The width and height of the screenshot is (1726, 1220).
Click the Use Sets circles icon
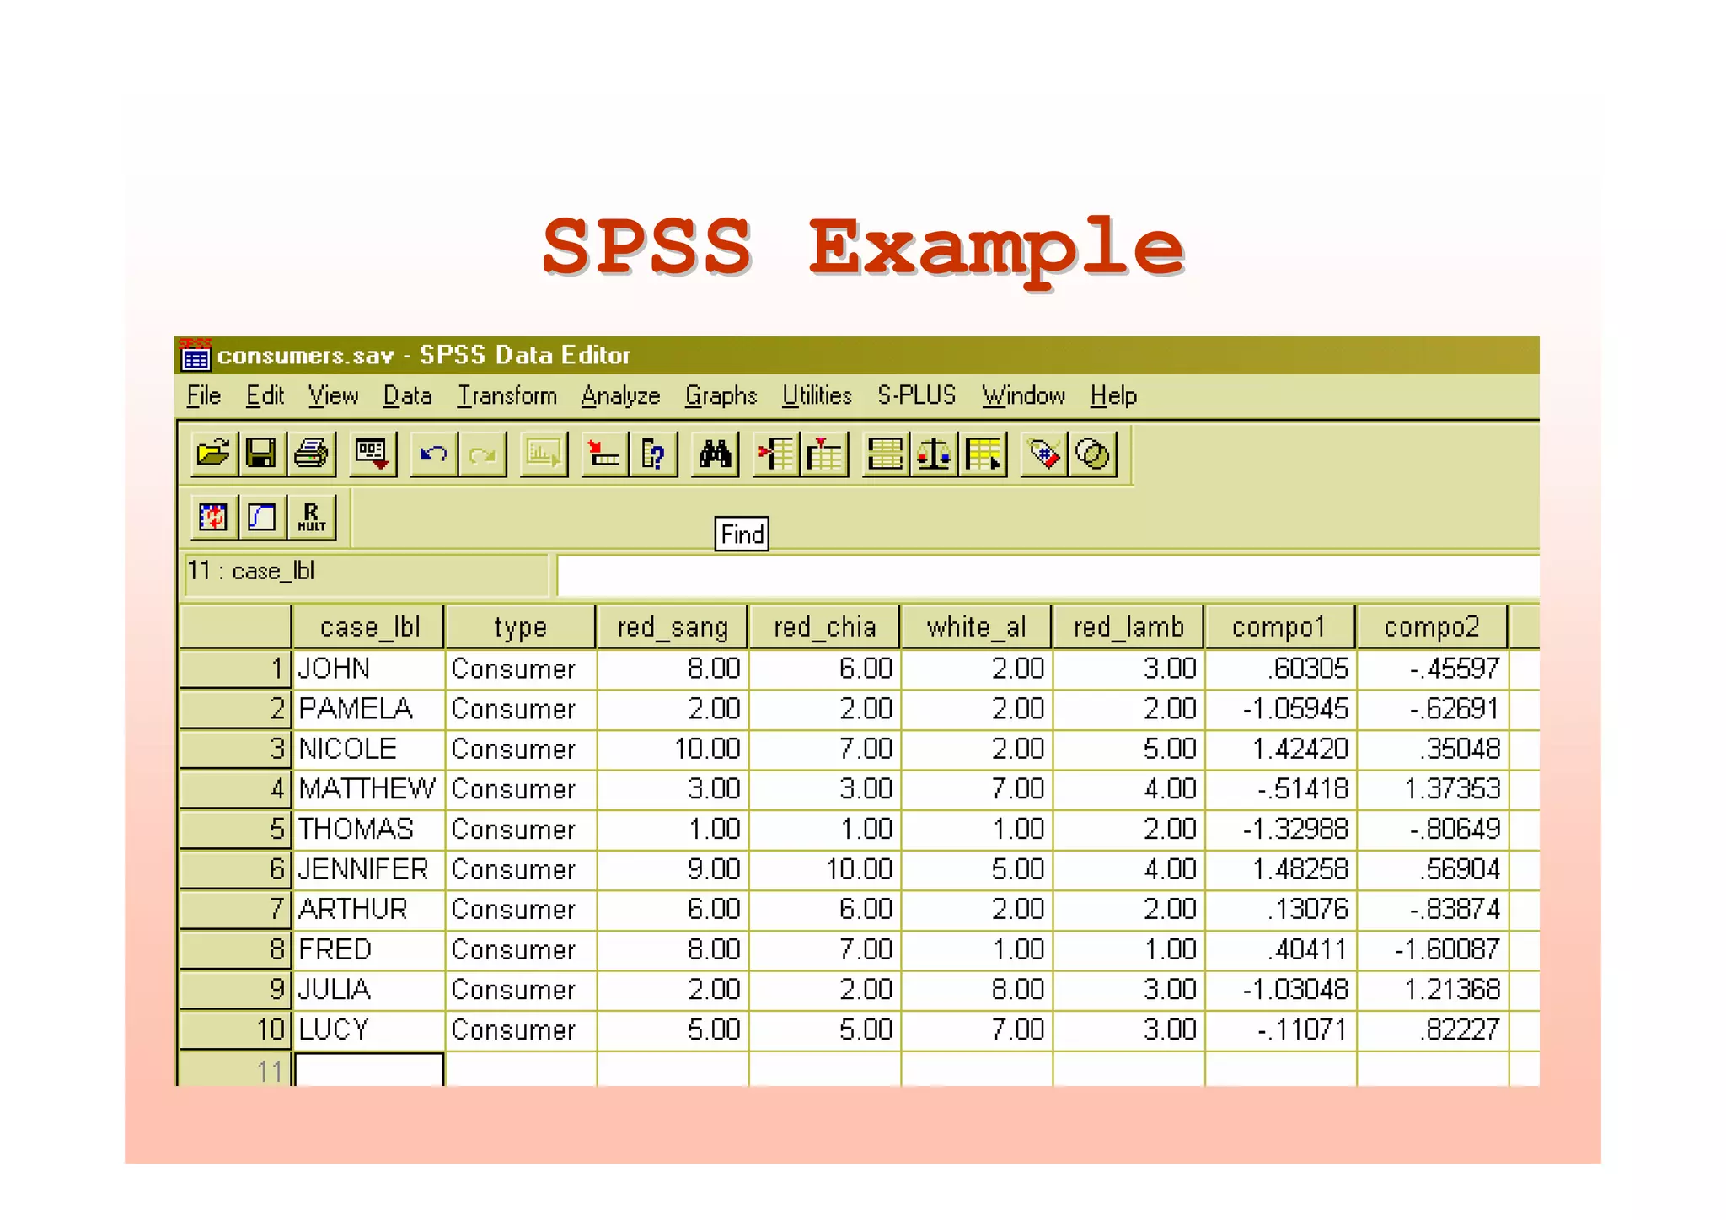click(1093, 454)
